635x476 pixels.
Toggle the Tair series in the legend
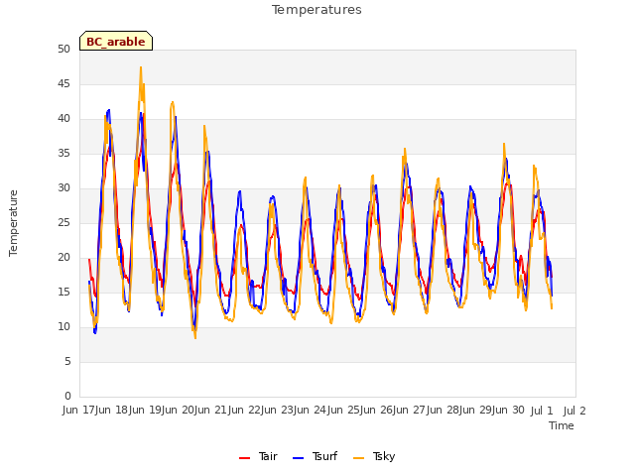coord(258,456)
